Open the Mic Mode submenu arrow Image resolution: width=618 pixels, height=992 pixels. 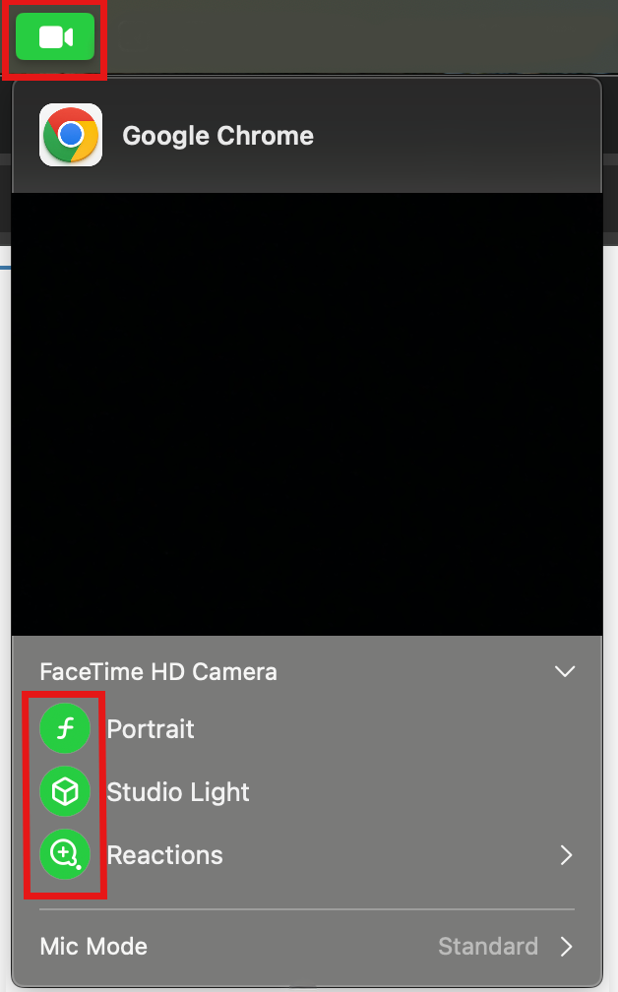pyautogui.click(x=566, y=947)
